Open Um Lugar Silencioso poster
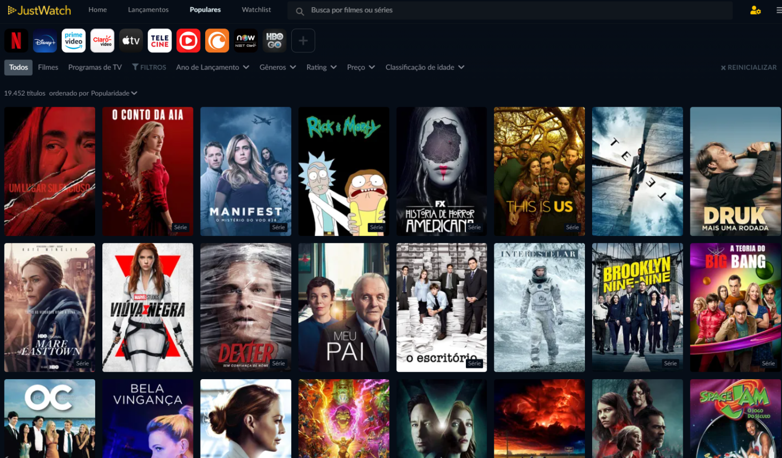782x458 pixels. (x=50, y=171)
